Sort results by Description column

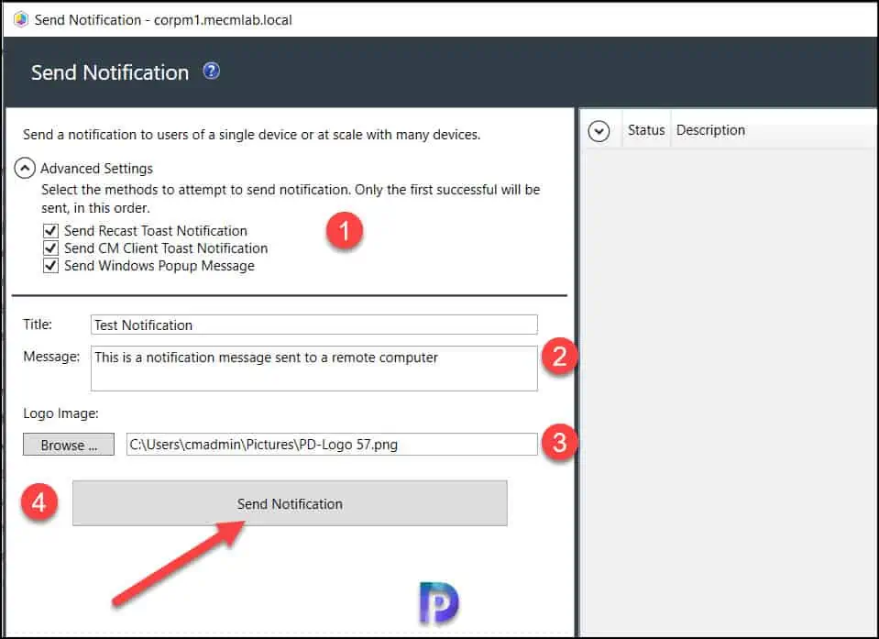tap(710, 130)
